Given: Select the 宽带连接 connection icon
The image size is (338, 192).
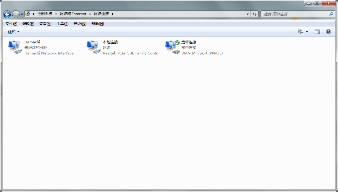Looking at the screenshot, I should 172,47.
